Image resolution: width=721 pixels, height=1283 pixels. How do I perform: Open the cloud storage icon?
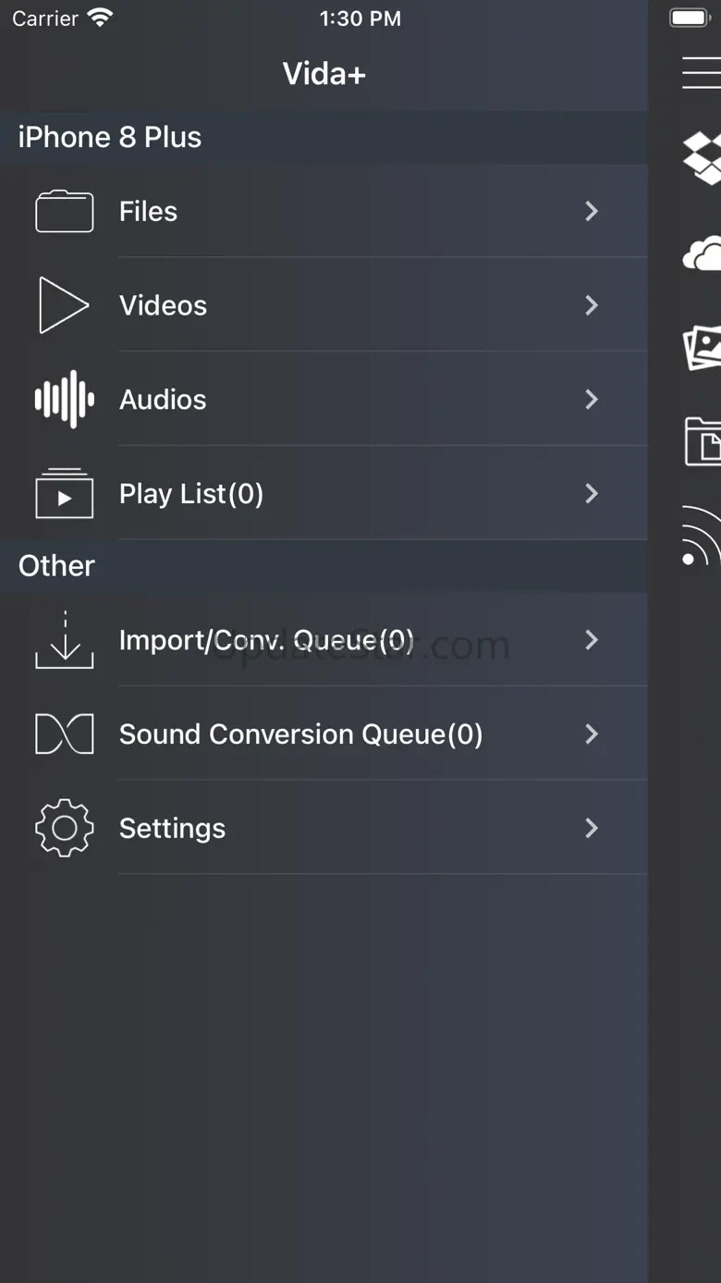click(x=703, y=253)
